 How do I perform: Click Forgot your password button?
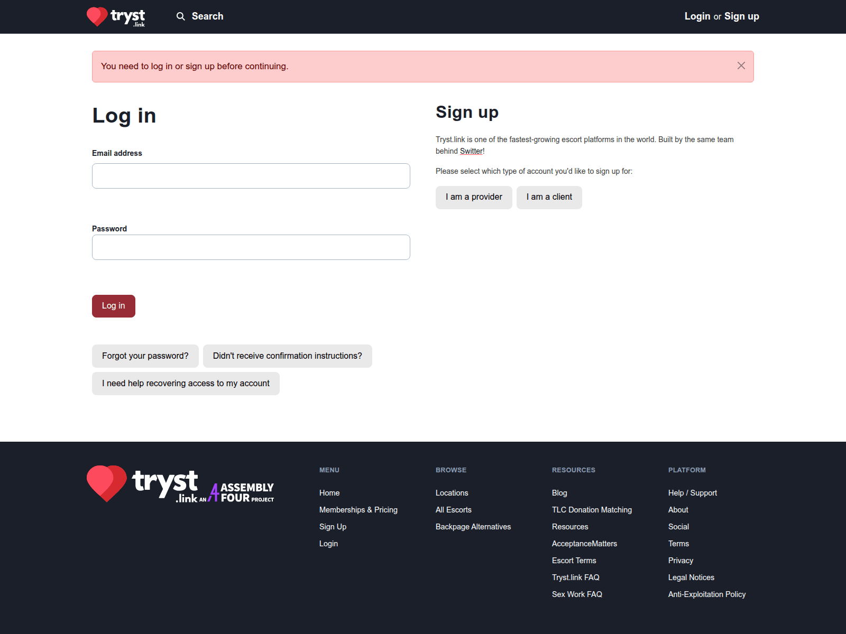tap(145, 356)
